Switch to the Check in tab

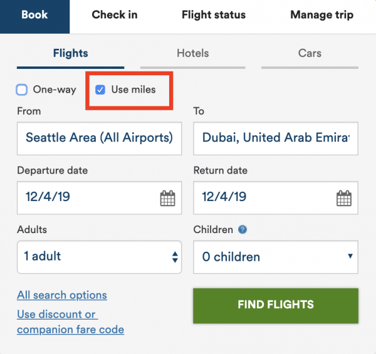tap(115, 15)
